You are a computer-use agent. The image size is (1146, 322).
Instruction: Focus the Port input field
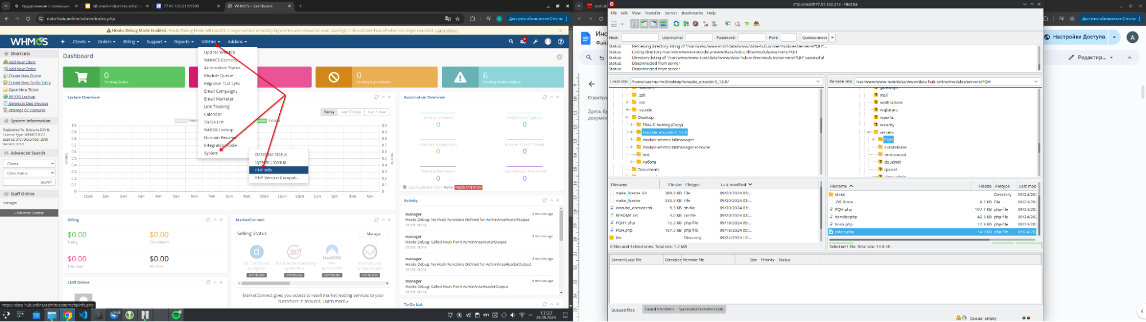[x=789, y=38]
